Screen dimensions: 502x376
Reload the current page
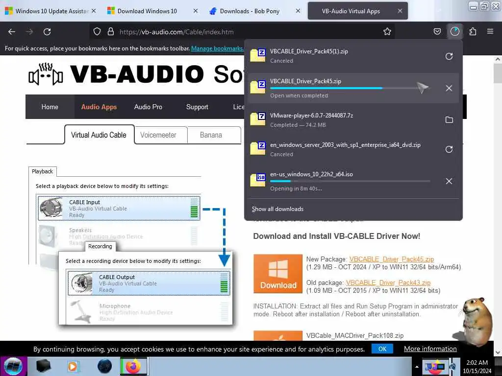tap(47, 32)
